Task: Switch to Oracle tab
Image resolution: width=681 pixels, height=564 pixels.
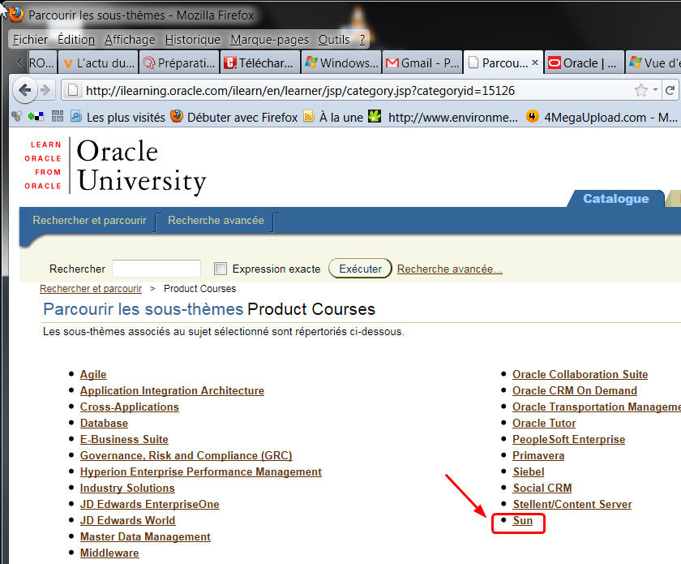Action: [x=584, y=63]
